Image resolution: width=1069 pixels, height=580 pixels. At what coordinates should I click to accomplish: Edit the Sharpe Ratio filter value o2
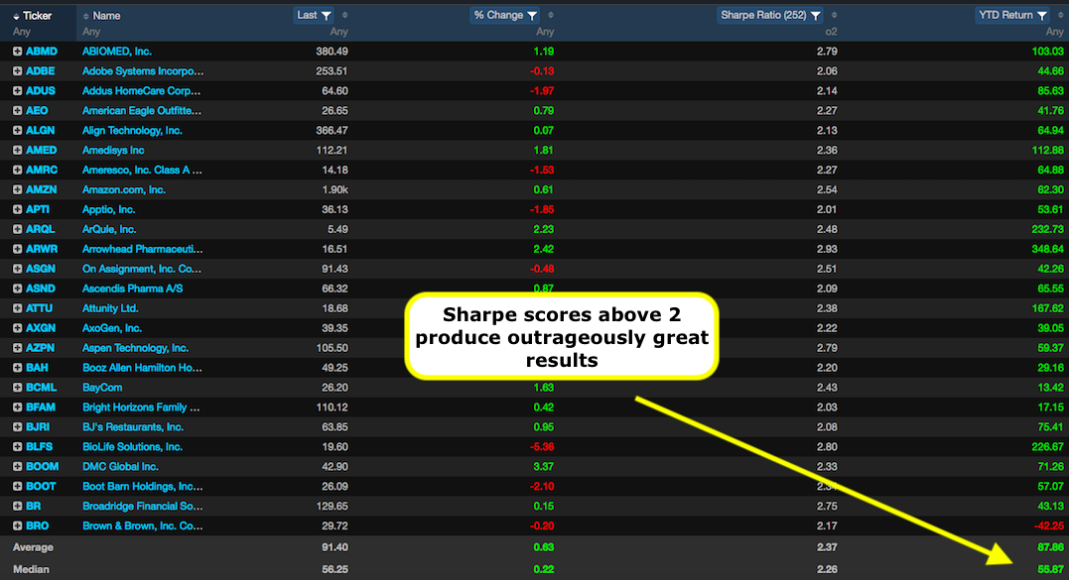[x=831, y=32]
